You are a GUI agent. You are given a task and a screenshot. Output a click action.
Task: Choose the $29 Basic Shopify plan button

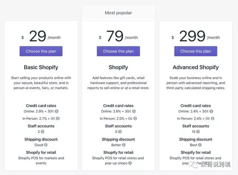tap(41, 51)
